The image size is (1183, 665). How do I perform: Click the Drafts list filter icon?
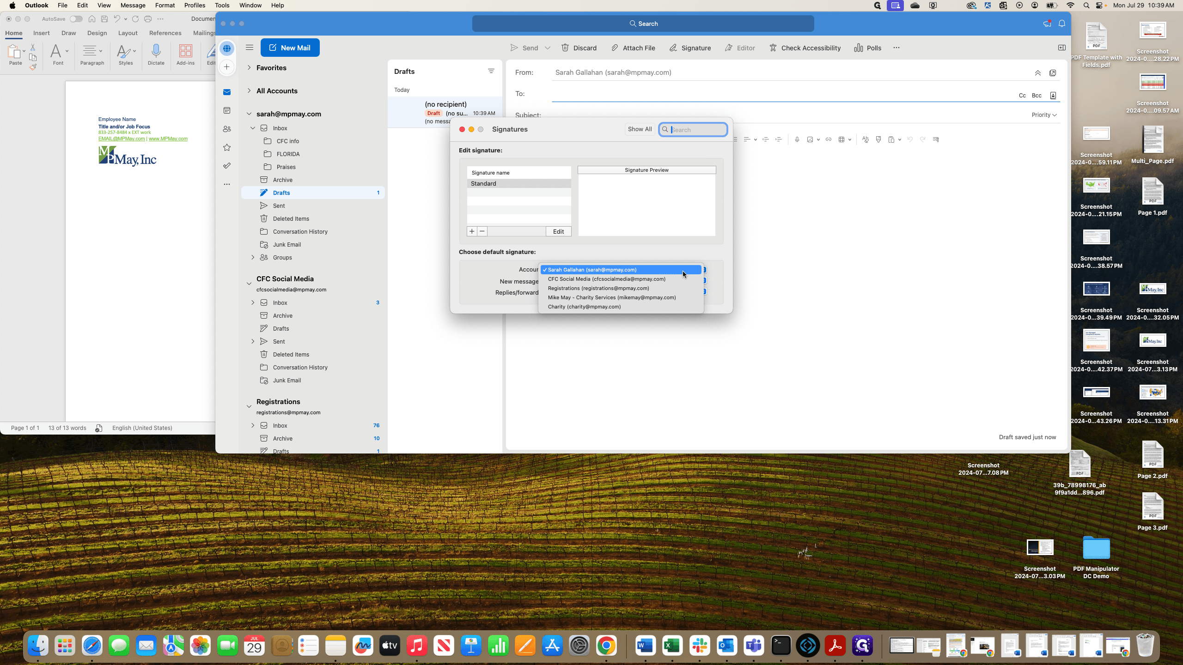click(491, 71)
